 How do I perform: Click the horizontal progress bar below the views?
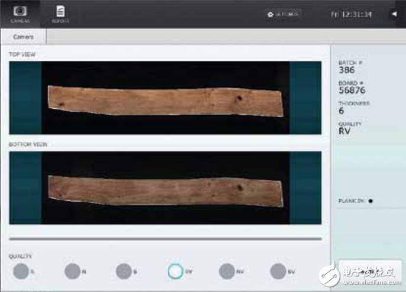tap(165, 239)
